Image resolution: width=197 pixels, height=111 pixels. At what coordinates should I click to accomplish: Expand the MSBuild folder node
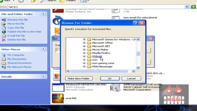point(84,56)
